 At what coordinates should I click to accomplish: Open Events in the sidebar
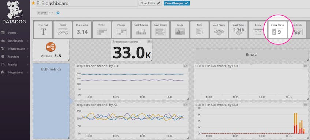click(12, 33)
